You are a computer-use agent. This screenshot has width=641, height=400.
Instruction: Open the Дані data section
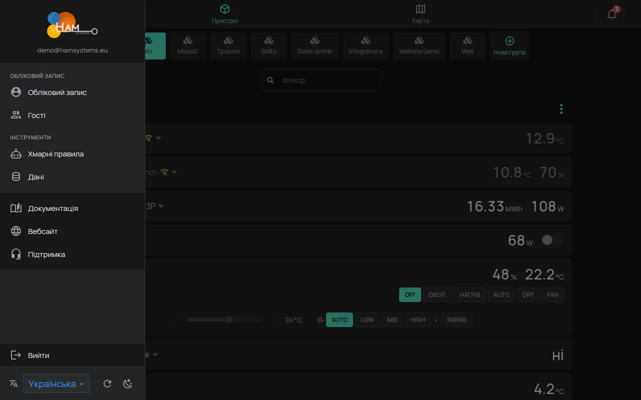[72, 177]
